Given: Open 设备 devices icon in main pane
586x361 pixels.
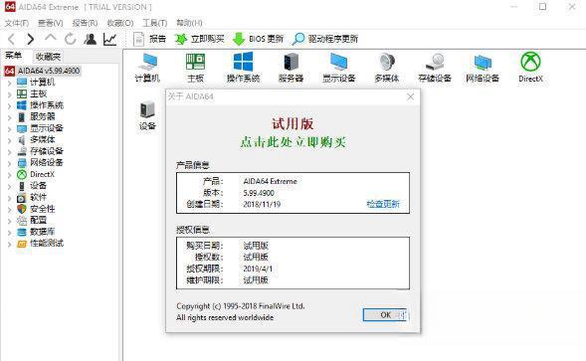Looking at the screenshot, I should point(147,115).
